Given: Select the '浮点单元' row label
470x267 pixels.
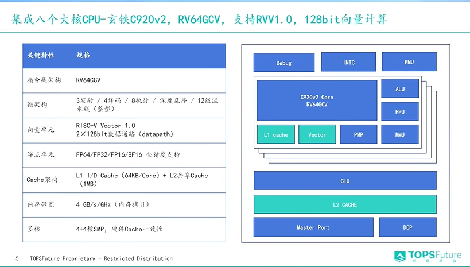Looking at the screenshot, I should coord(41,154).
